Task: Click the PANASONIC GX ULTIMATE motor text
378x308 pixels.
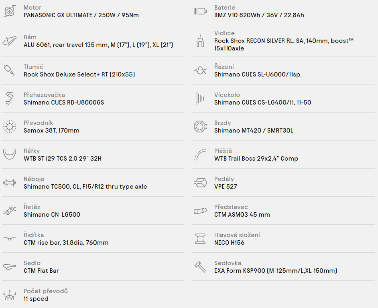Action: 58,15
